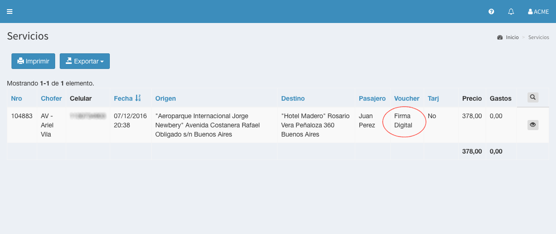556x234 pixels.
Task: Click the Imprimir button
Action: (33, 61)
